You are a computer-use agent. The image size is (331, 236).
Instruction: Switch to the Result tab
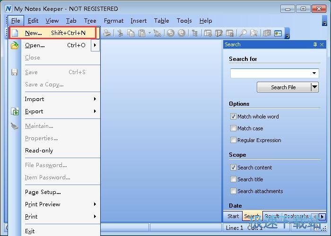pos(272,216)
